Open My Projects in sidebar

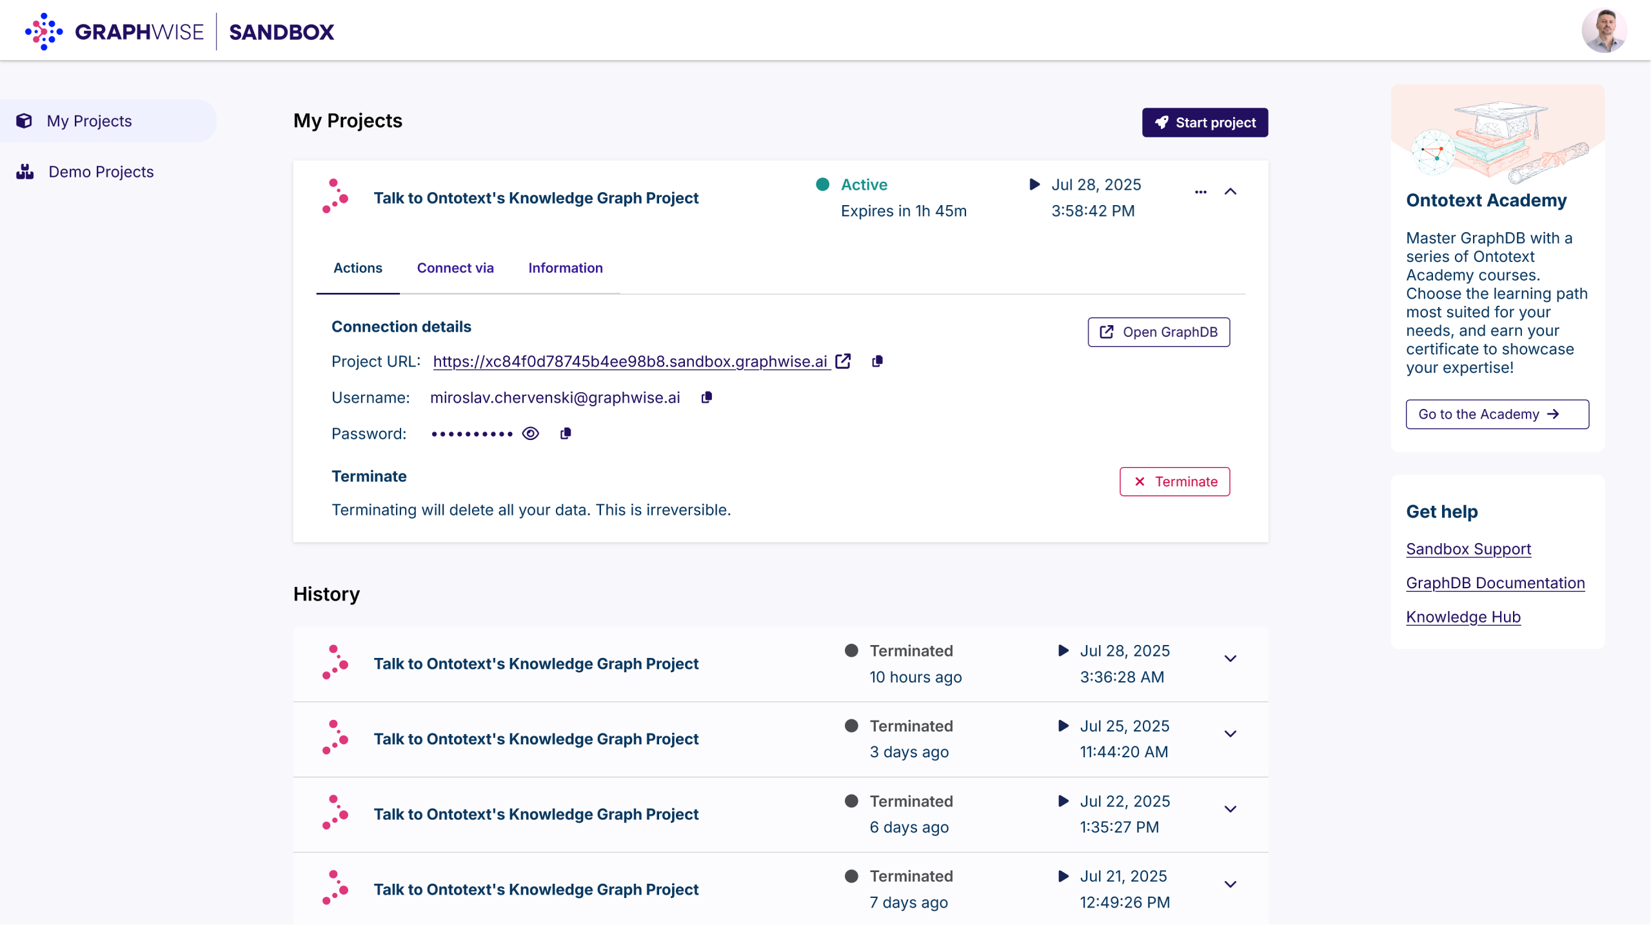(108, 121)
